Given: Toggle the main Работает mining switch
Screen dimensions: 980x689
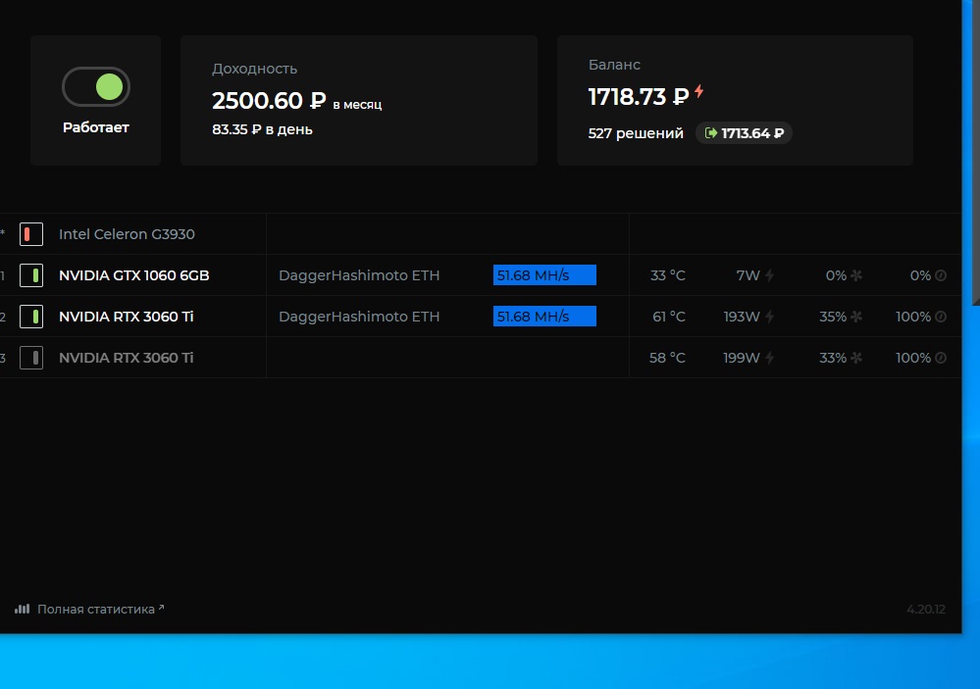Looking at the screenshot, I should (96, 87).
